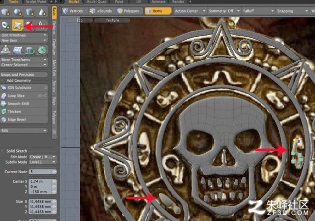Open the Symmetry: Off dropdown
This screenshot has height=221, width=315.
(x=224, y=11)
